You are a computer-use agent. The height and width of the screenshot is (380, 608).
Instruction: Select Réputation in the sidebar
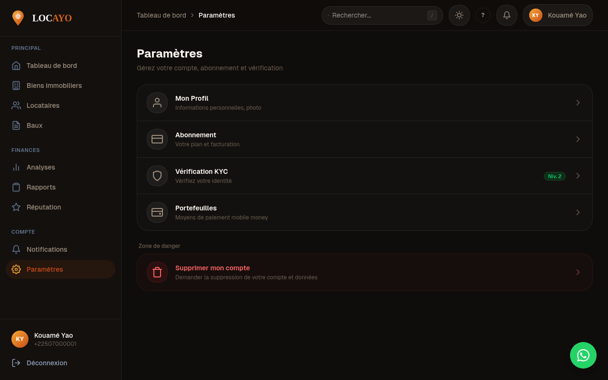tap(44, 207)
